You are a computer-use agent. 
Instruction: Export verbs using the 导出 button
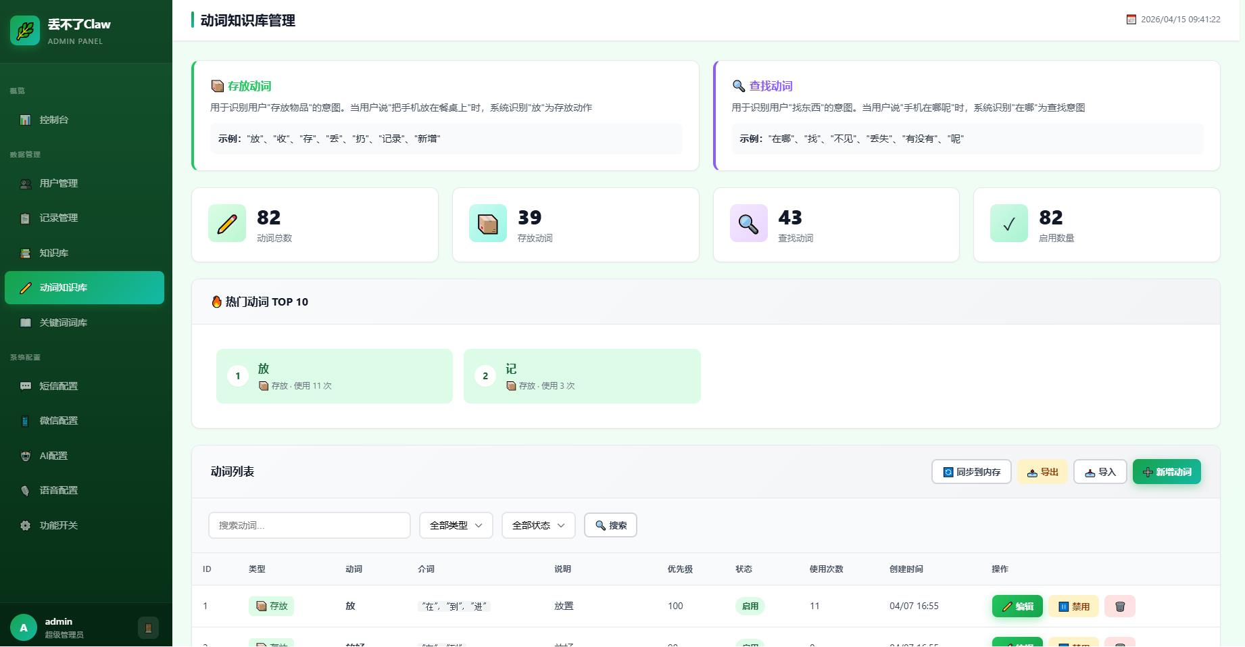point(1042,472)
